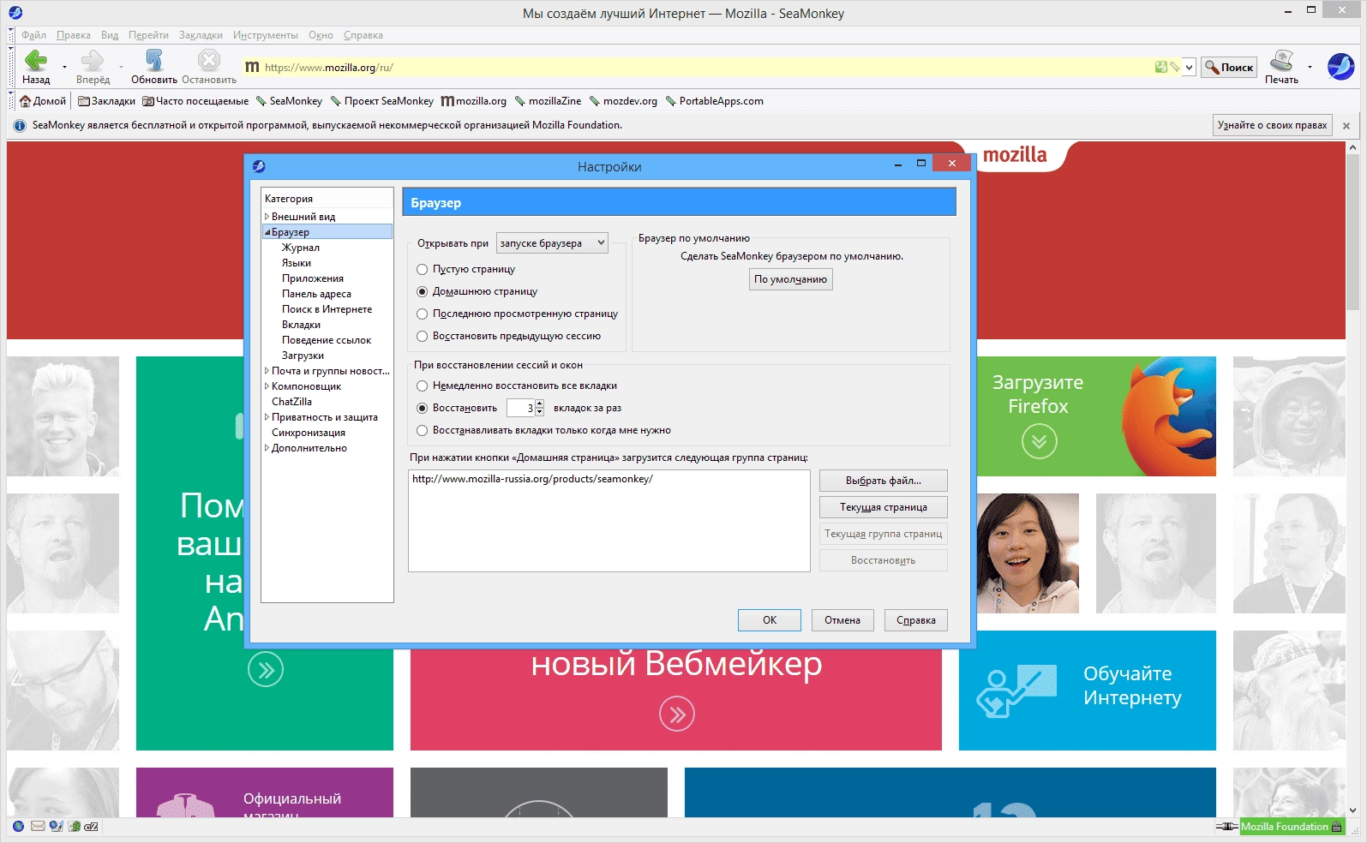Open the Печать button dropdown arrow
Screen dimensions: 1367x843
click(1310, 67)
